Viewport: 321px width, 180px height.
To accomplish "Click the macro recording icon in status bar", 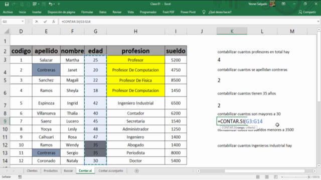I will (x=20, y=177).
